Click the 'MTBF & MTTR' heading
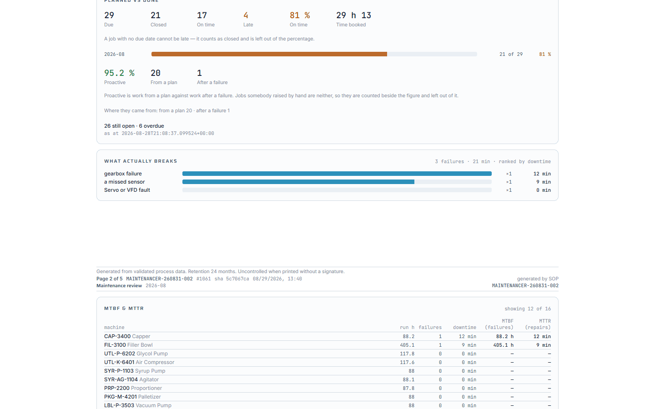655x409 pixels. (124, 309)
